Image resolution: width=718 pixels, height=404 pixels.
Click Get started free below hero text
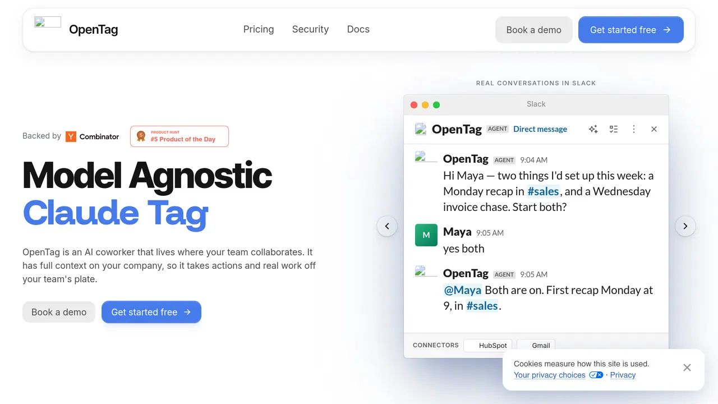[151, 312]
